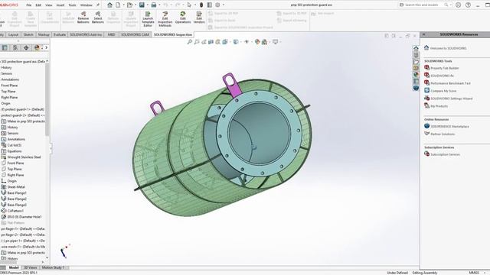Open the Appearances task pane tab
Image resolution: width=490 pixels, height=275 pixels.
pos(416,75)
